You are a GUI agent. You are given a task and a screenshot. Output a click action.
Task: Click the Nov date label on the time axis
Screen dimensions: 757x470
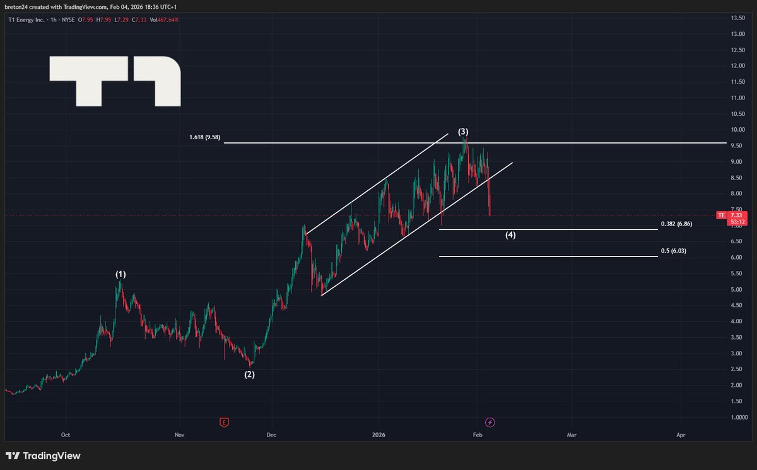pos(179,435)
